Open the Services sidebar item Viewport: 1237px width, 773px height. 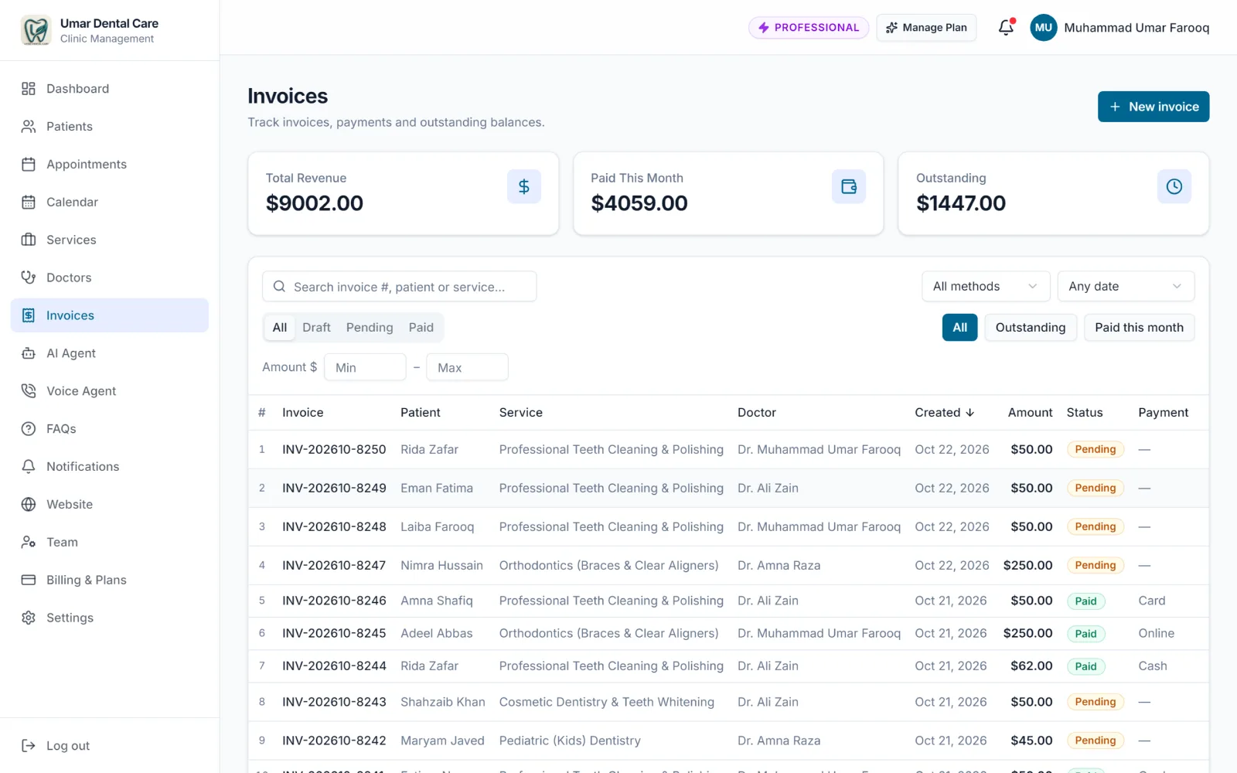pyautogui.click(x=110, y=240)
